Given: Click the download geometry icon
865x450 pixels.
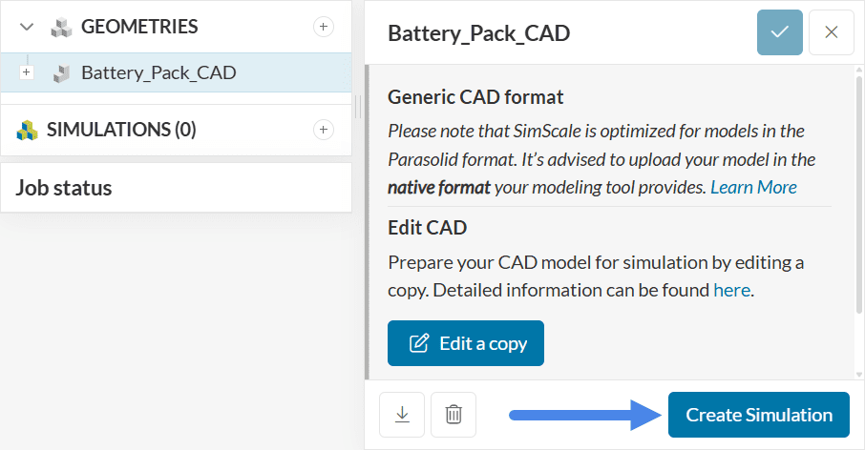Looking at the screenshot, I should coord(402,415).
